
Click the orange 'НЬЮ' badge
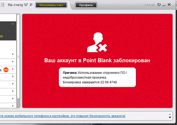pos(6,70)
